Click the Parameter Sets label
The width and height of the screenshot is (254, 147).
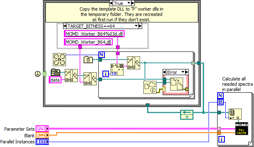(x=19, y=129)
